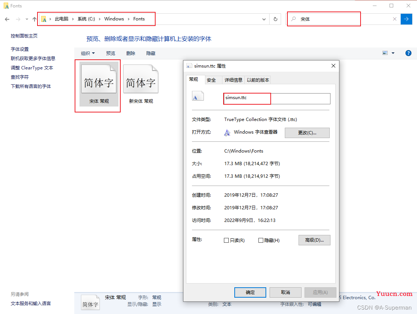Click the simsun.ttc dialog title icon

point(189,66)
